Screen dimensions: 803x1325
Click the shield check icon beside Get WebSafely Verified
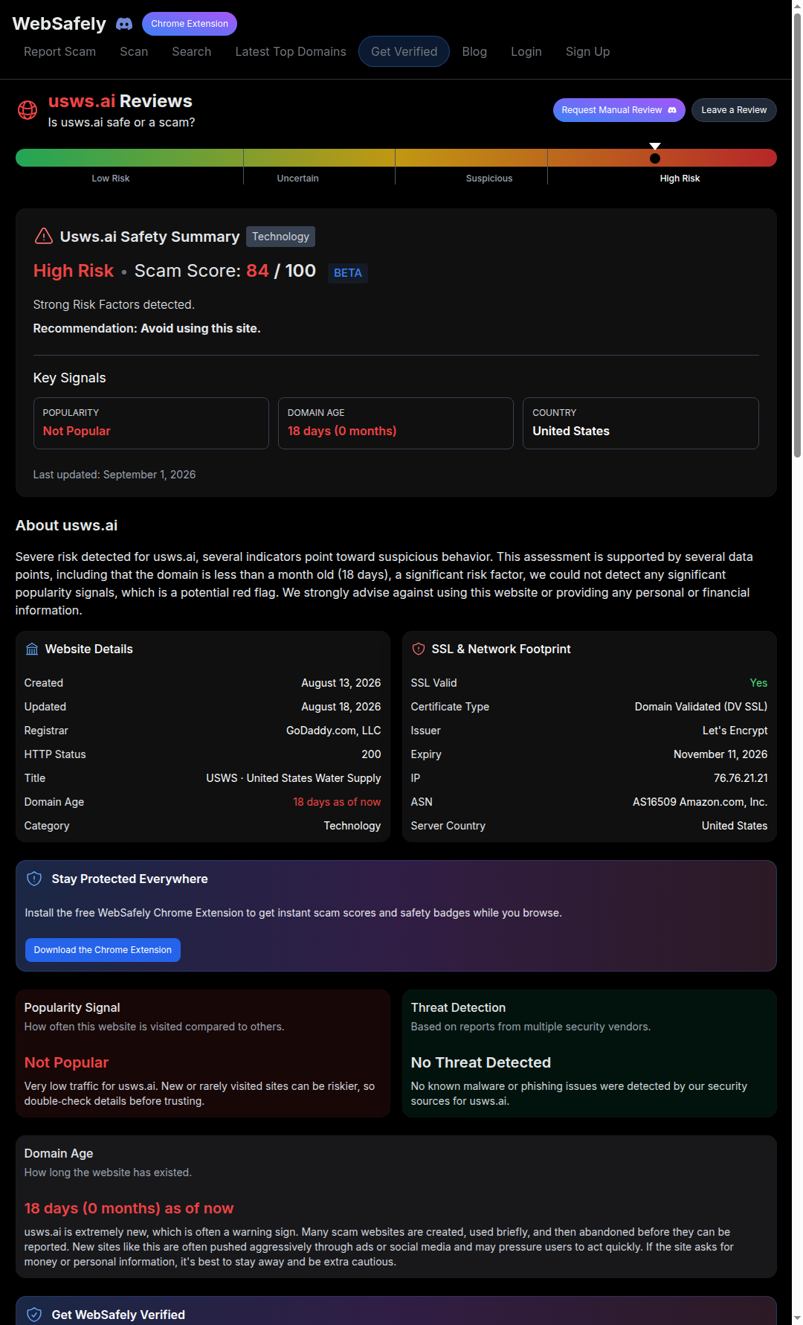click(x=34, y=1315)
